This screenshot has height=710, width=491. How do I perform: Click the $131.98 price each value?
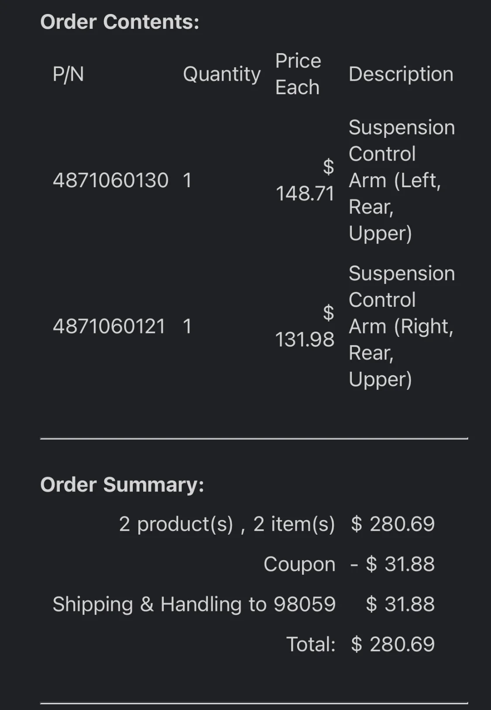pos(305,326)
